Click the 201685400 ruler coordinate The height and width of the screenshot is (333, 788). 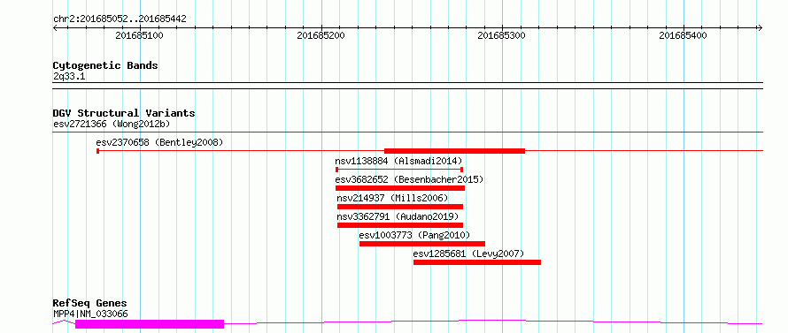click(x=683, y=35)
